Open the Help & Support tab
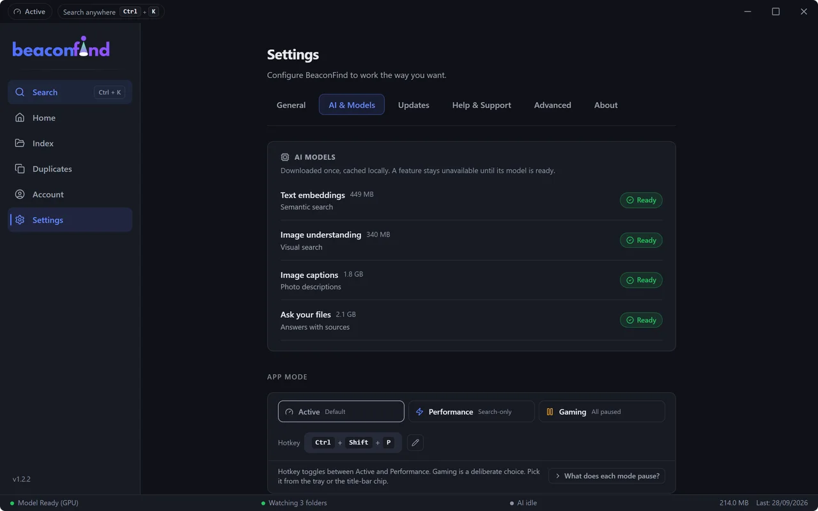 (x=482, y=105)
